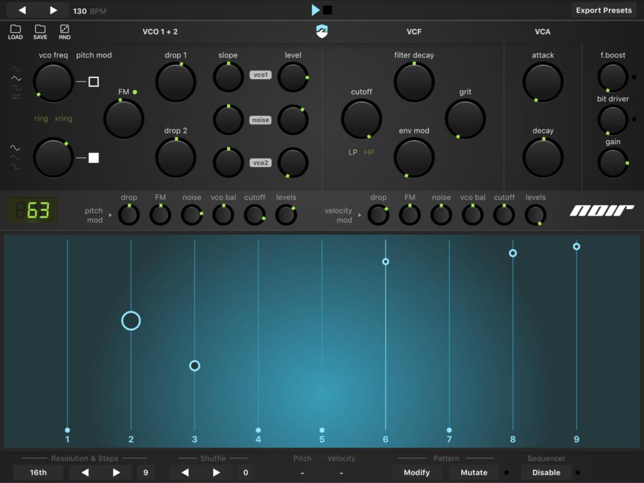
Task: Click the cutoff knob in VCF
Action: coord(362,119)
